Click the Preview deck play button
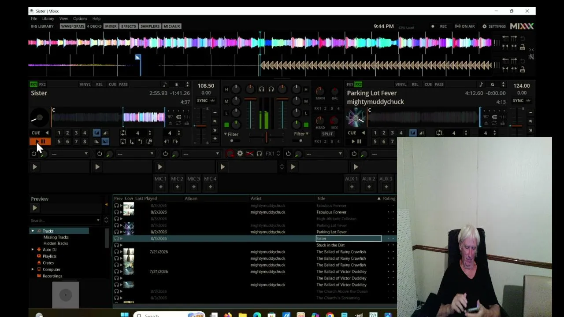This screenshot has height=317, width=564. tap(35, 208)
